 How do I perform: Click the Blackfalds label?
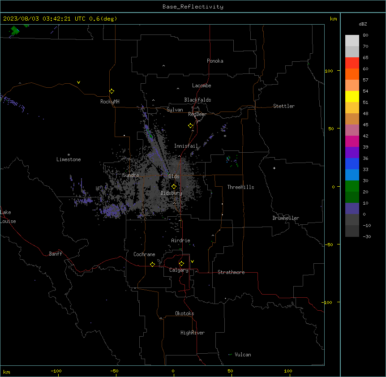click(197, 100)
